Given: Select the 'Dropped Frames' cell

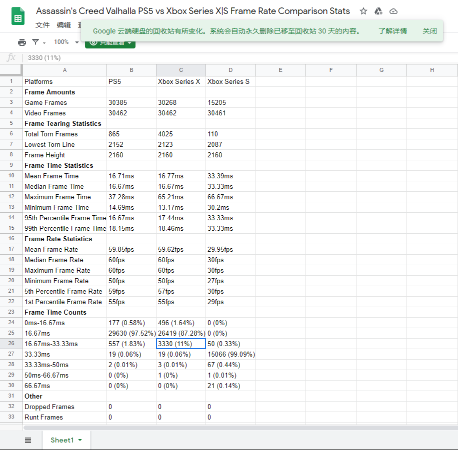Looking at the screenshot, I should click(64, 407).
